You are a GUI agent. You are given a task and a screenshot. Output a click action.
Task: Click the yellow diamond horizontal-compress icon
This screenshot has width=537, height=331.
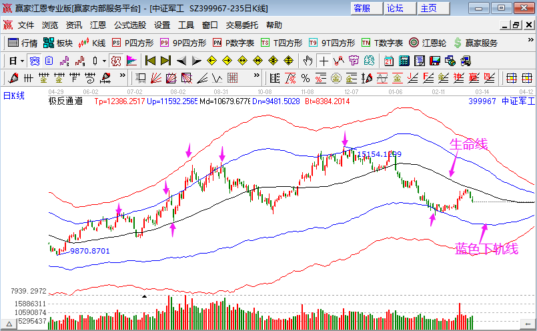point(258,61)
